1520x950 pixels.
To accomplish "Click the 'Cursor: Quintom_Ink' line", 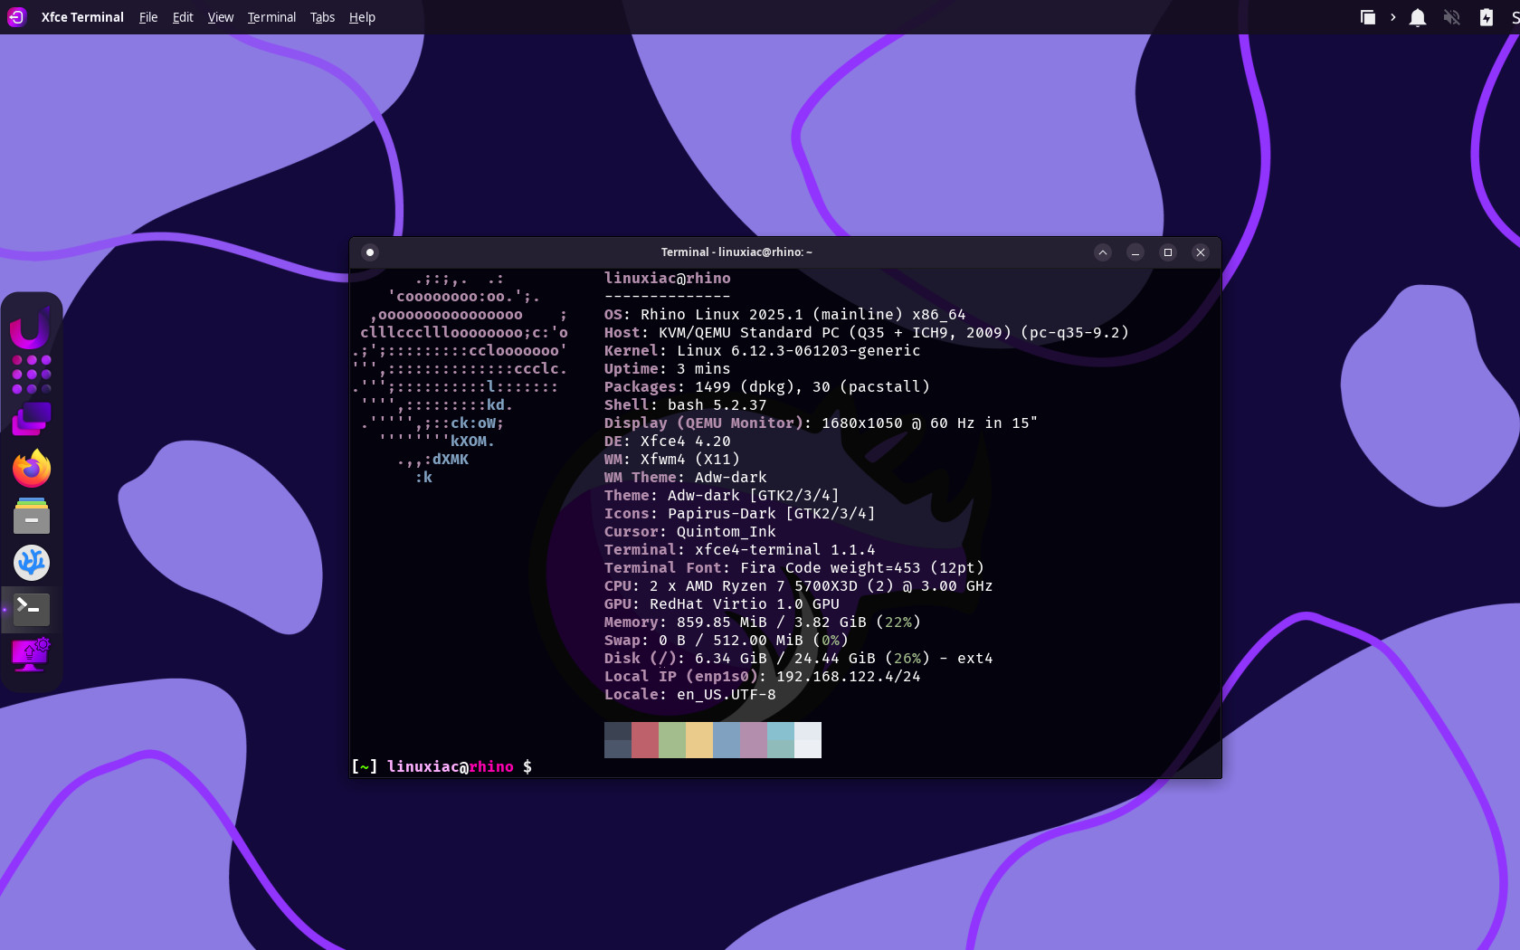I will 690,532.
